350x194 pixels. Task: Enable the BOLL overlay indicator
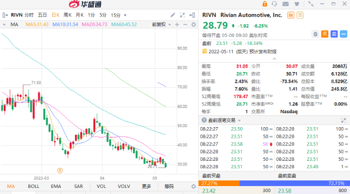point(34,187)
